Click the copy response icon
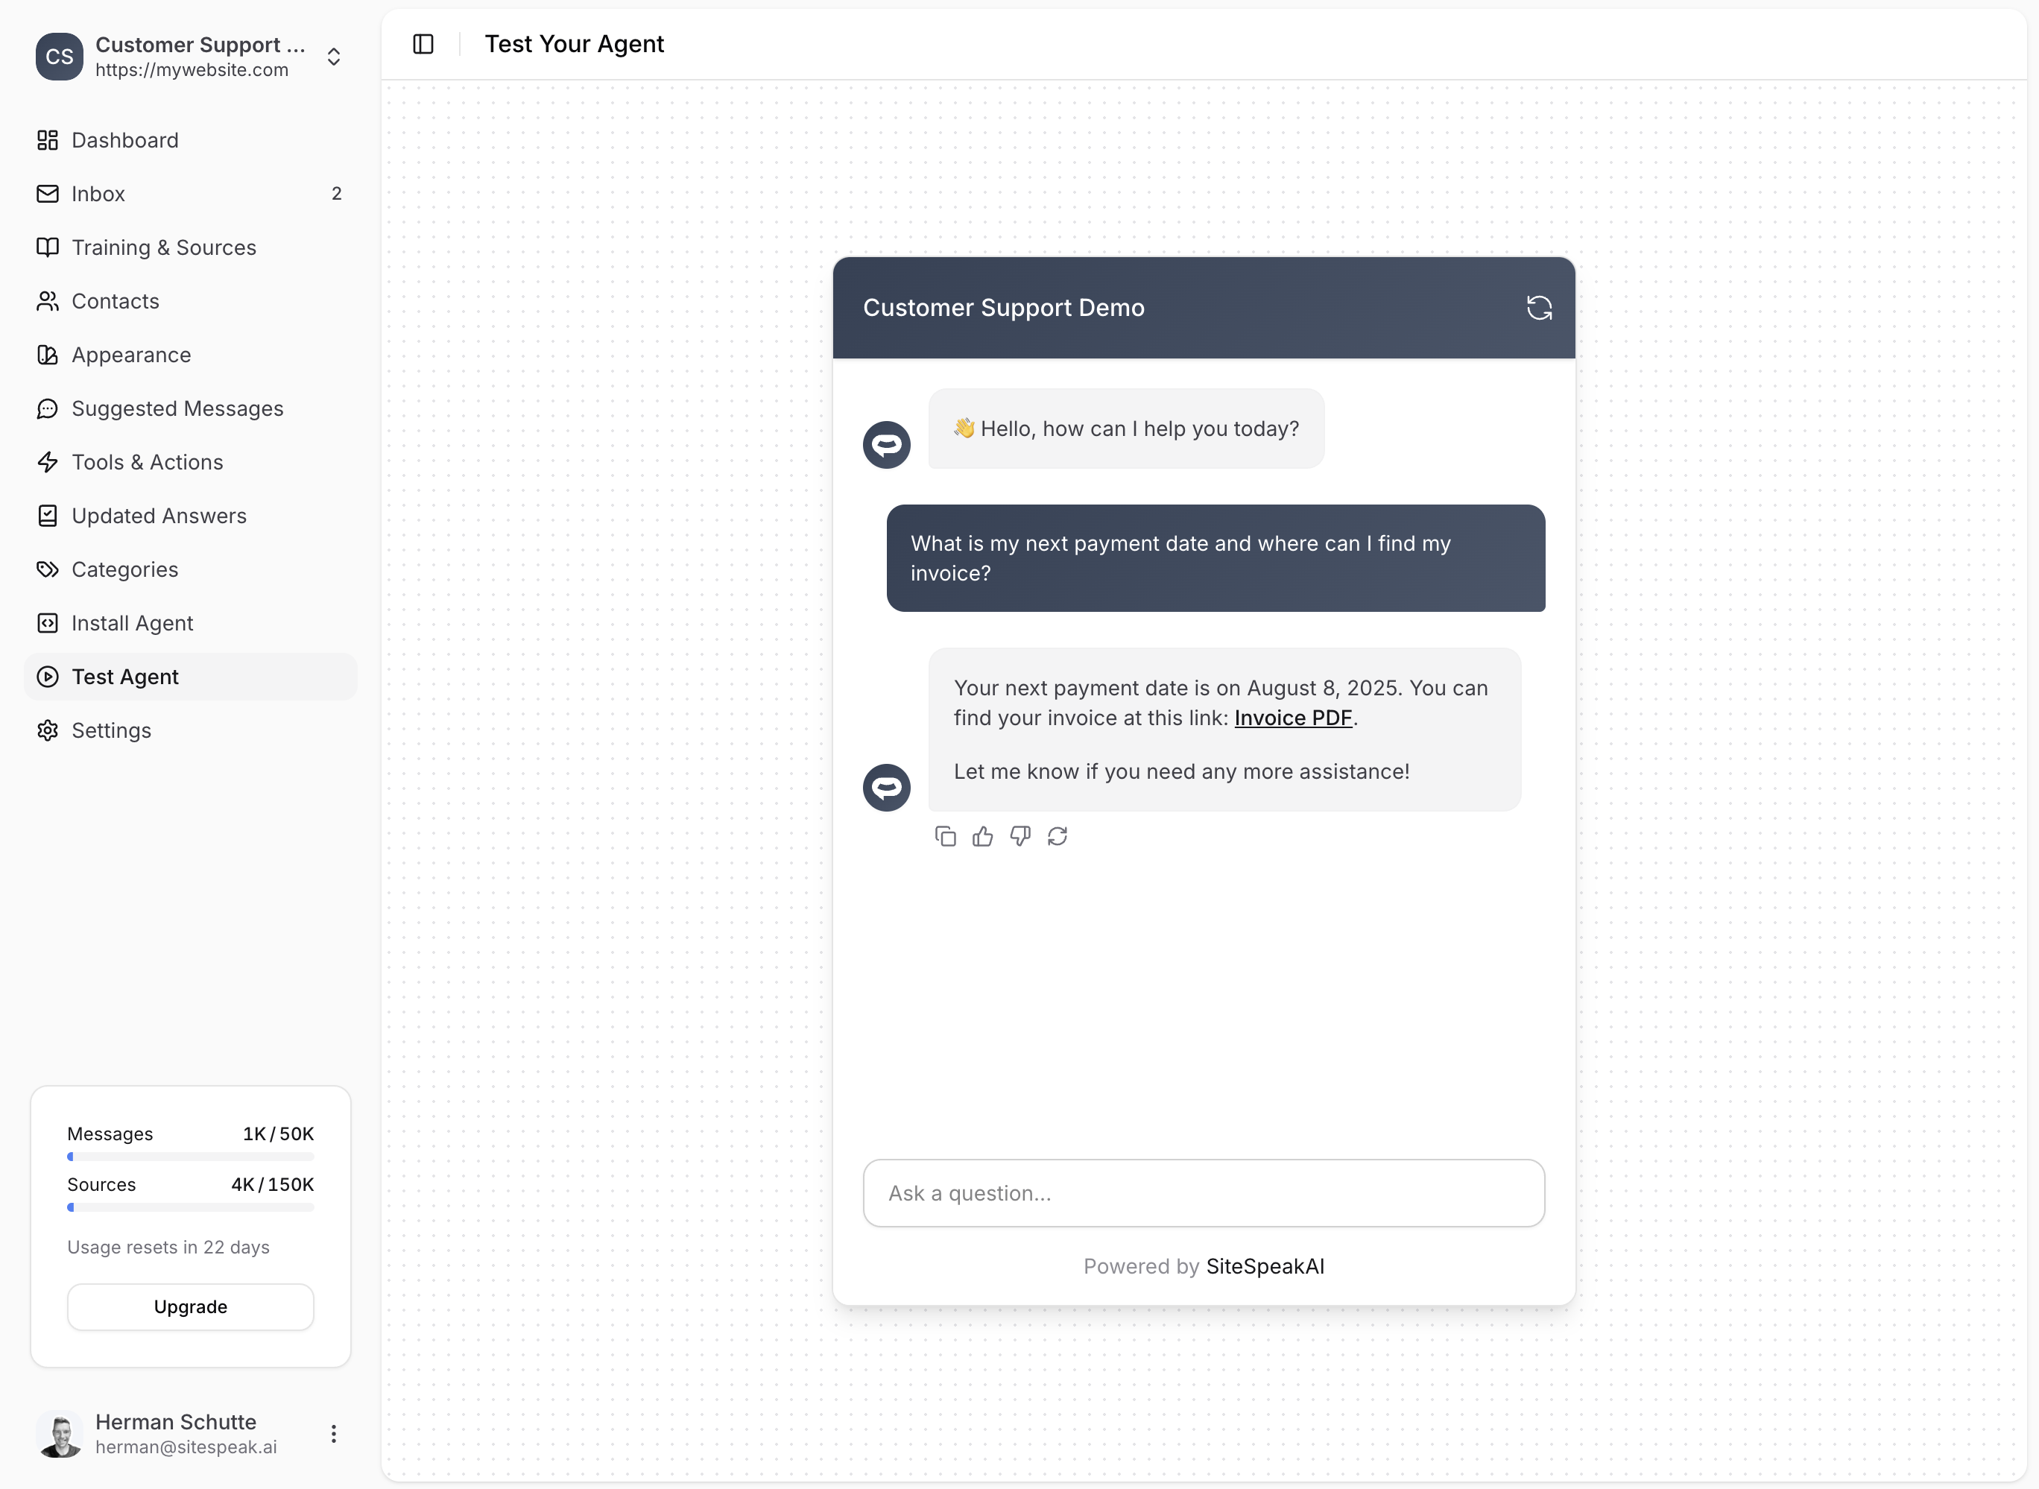This screenshot has height=1489, width=2039. tap(945, 836)
